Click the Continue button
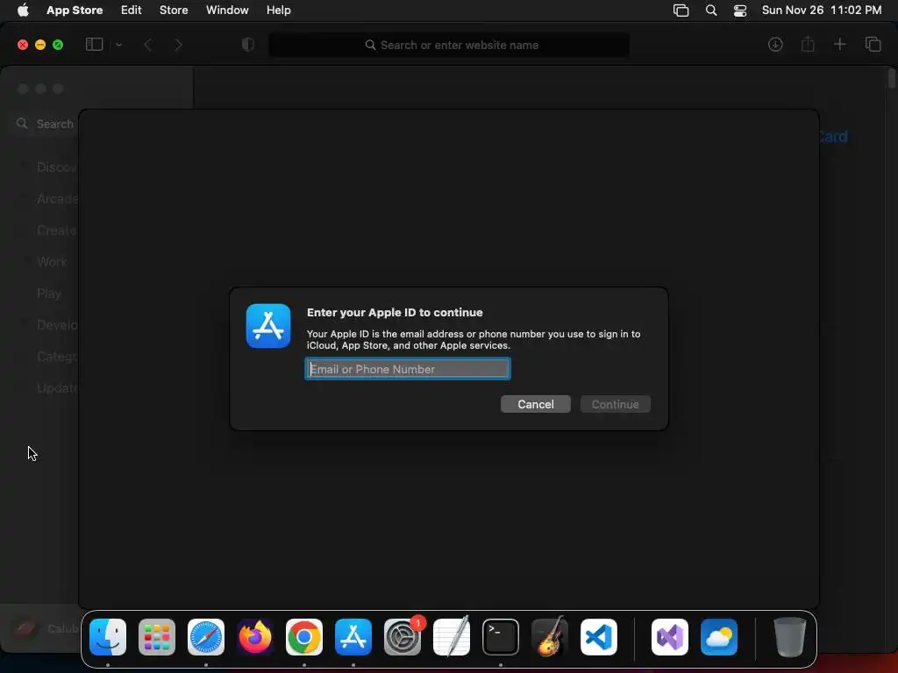Image resolution: width=898 pixels, height=673 pixels. (615, 404)
